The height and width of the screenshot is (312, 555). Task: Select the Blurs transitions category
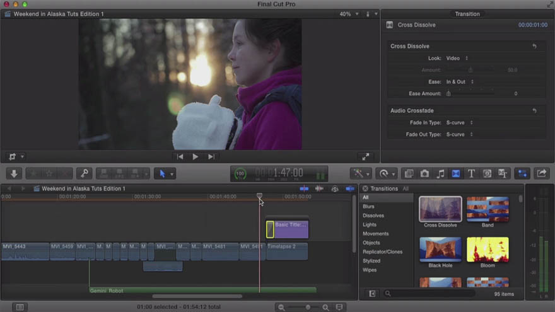(387, 206)
